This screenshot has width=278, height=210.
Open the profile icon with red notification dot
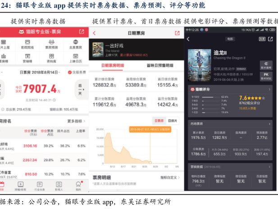point(78,184)
